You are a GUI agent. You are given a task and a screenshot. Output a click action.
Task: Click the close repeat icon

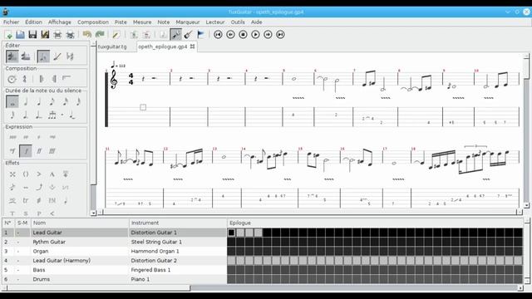coord(54,79)
